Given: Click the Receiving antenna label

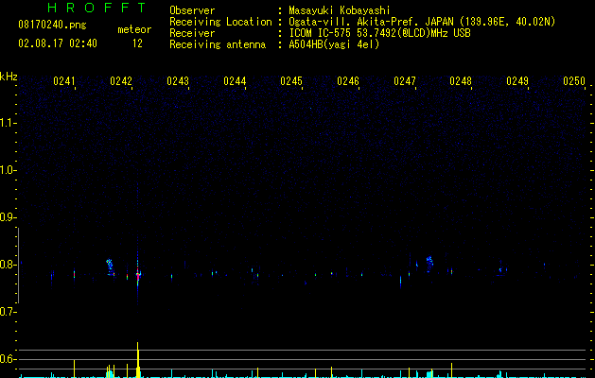Looking at the screenshot, I should point(218,44).
